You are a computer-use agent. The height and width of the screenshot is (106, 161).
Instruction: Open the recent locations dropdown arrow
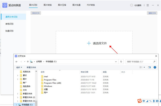[x=25, y=62]
